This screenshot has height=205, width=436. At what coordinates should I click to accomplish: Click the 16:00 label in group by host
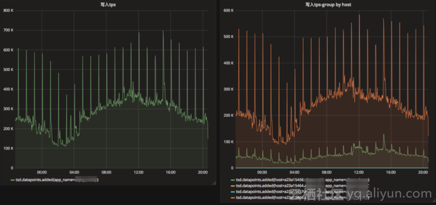pyautogui.click(x=391, y=172)
